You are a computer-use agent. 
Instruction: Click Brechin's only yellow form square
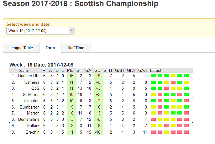(167, 132)
